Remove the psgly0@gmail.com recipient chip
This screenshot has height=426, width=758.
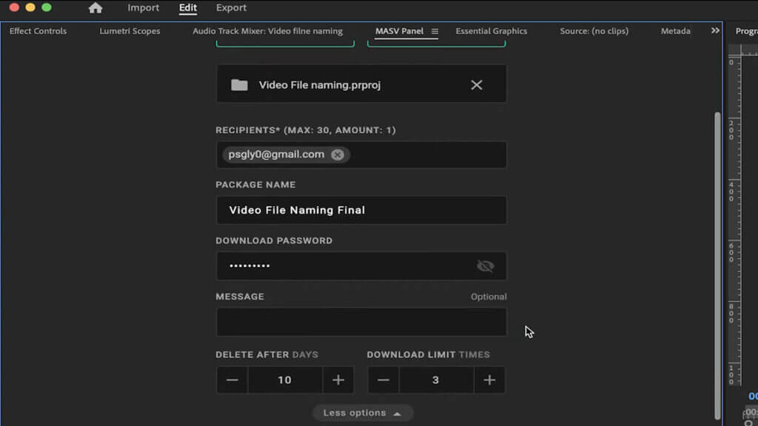338,155
